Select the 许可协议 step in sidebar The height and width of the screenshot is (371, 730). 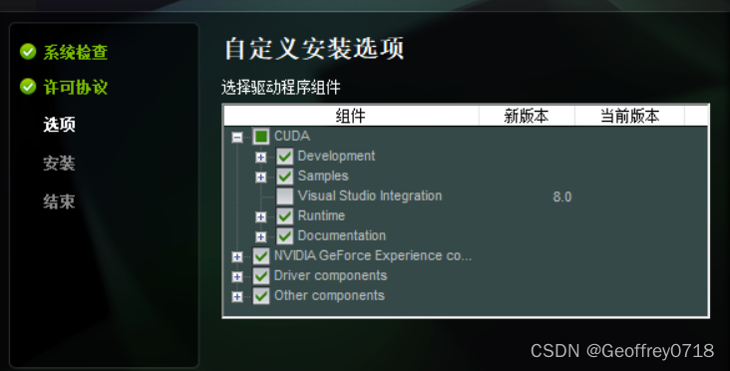click(x=76, y=87)
